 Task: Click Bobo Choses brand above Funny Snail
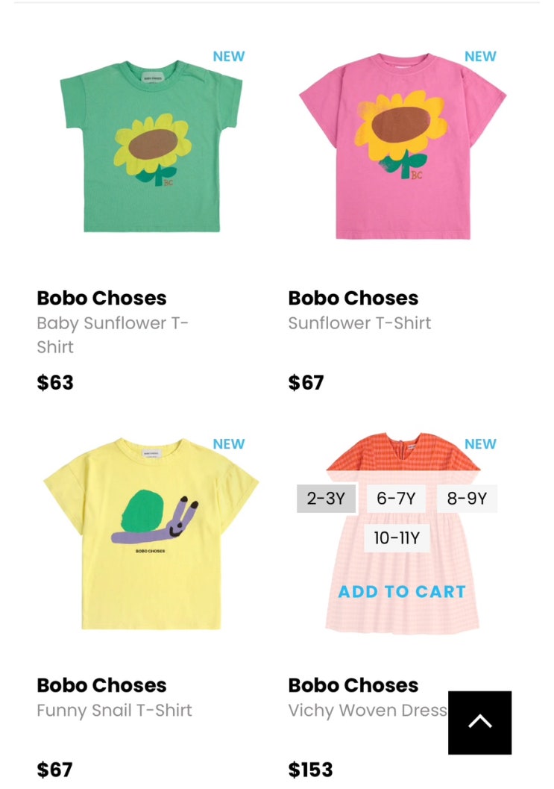101,685
